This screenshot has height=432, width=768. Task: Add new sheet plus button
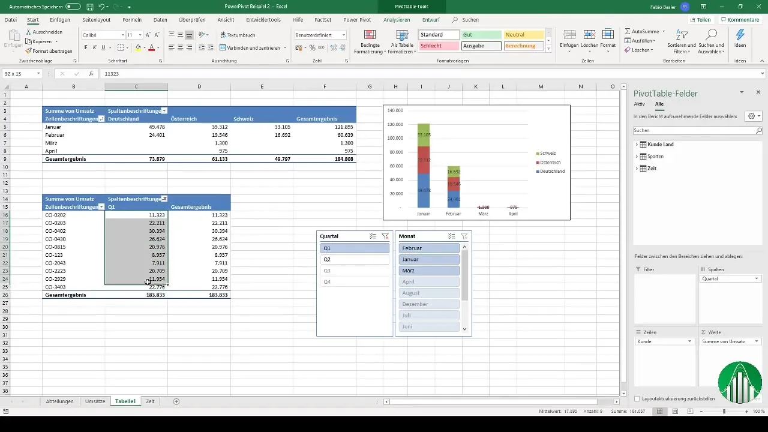pos(176,401)
